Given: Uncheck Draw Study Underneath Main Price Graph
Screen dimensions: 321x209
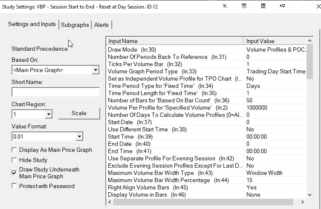Looking at the screenshot, I should [15, 173].
